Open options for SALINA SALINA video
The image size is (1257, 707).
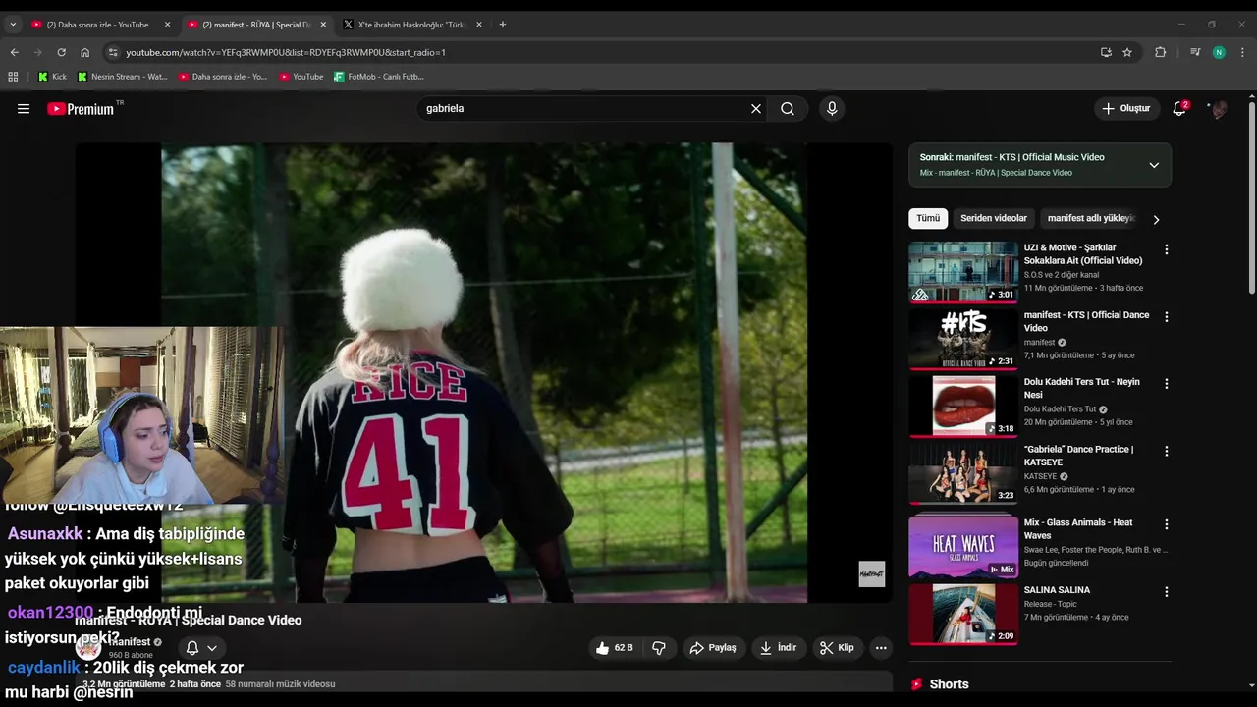click(x=1167, y=592)
